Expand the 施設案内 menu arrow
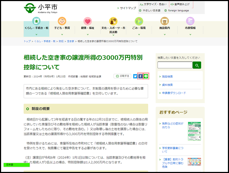This screenshot has width=229, height=173. [165, 34]
